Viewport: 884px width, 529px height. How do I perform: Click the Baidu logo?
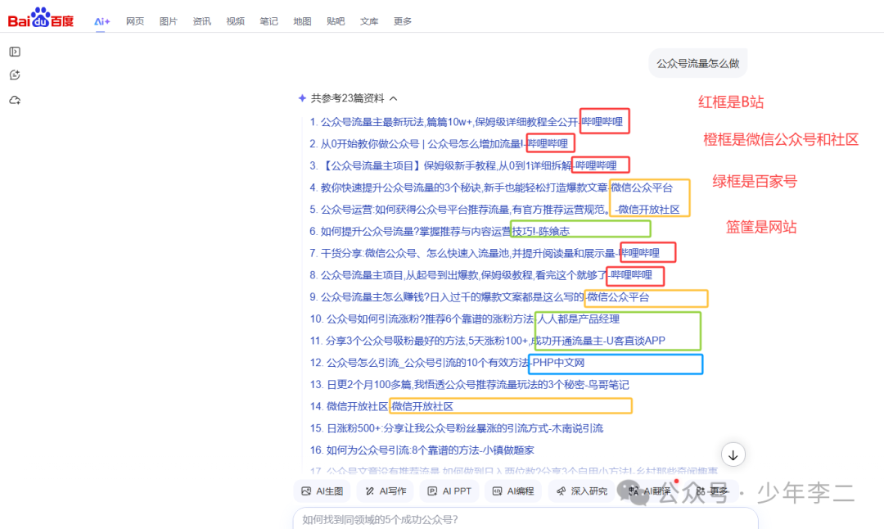pos(41,18)
